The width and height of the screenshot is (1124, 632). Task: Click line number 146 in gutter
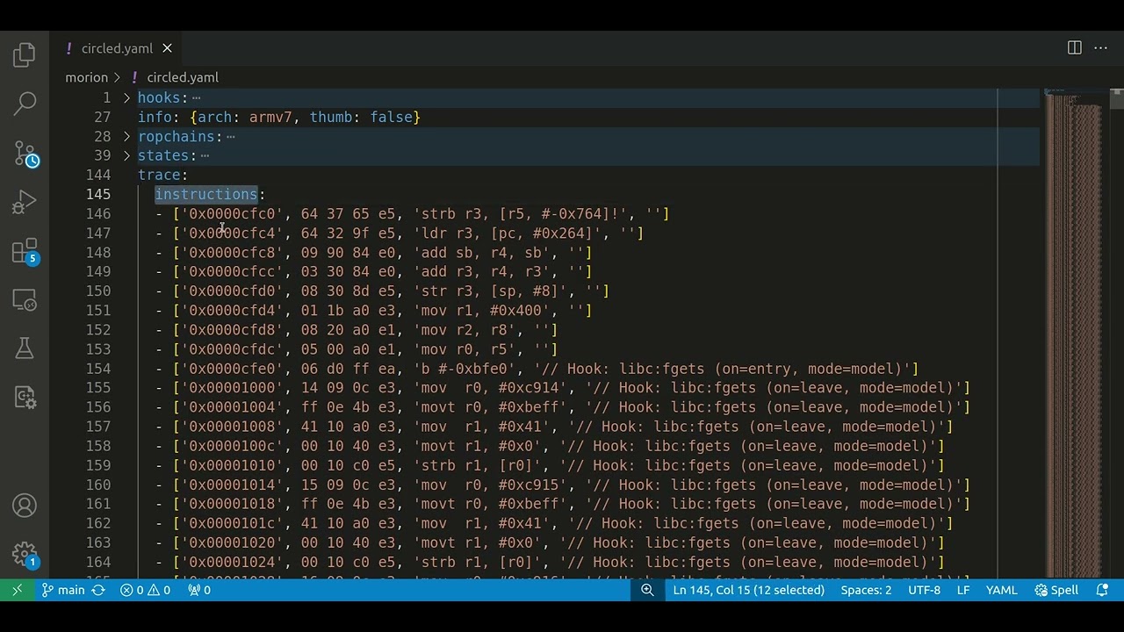point(98,213)
